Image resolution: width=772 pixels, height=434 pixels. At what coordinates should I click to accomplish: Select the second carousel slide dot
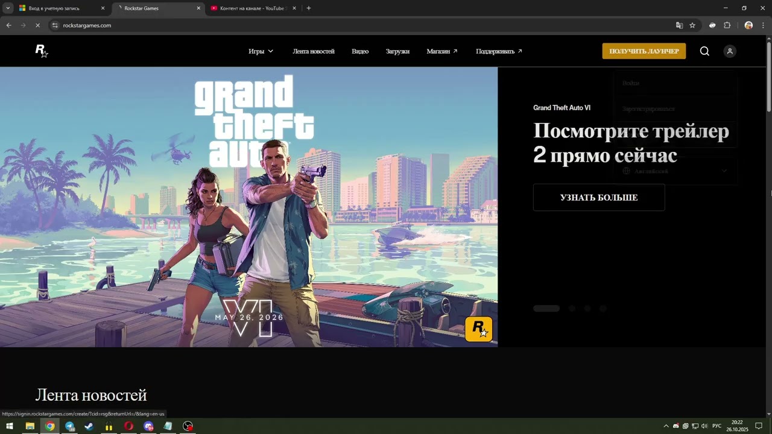(x=572, y=309)
